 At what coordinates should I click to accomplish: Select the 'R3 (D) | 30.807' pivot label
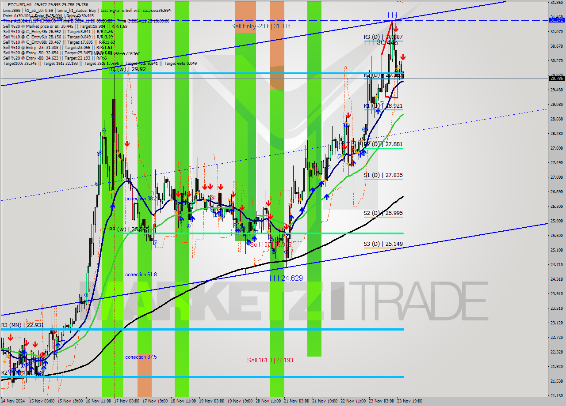[383, 37]
